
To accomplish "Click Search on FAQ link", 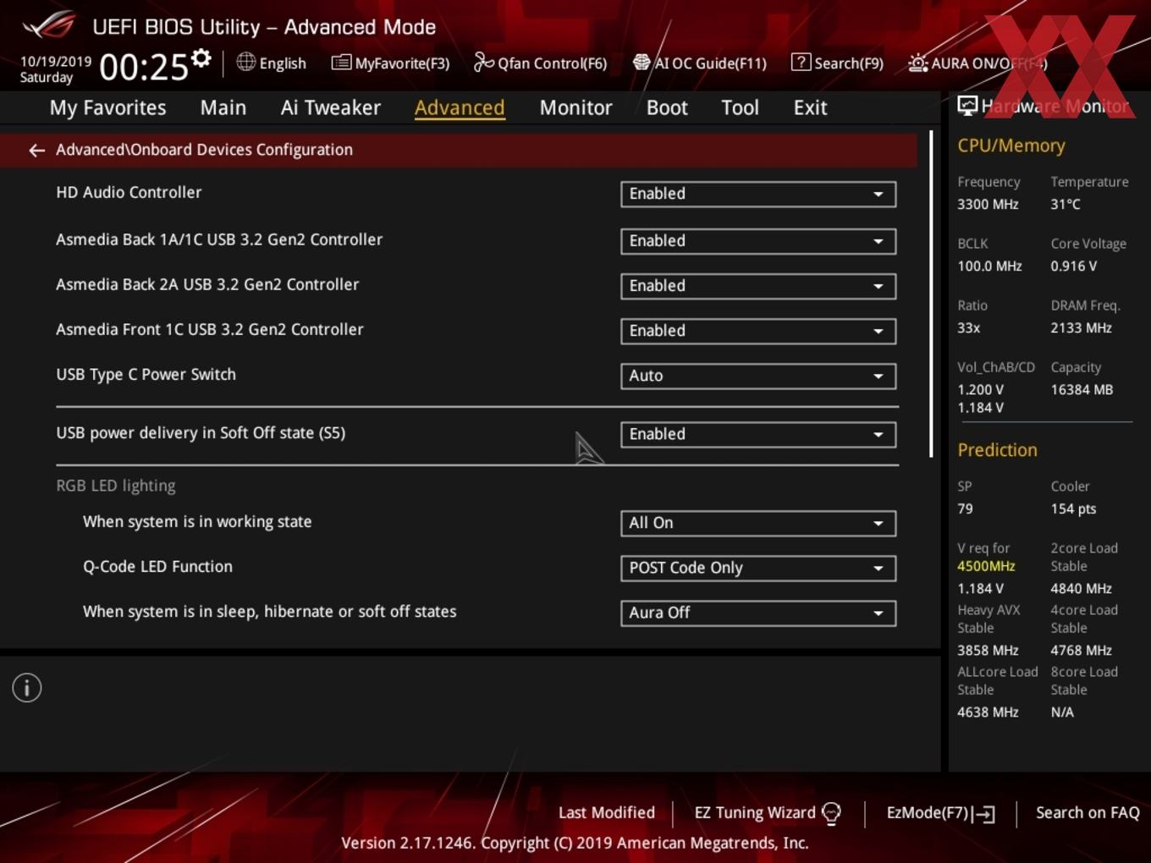I will coord(1088,813).
